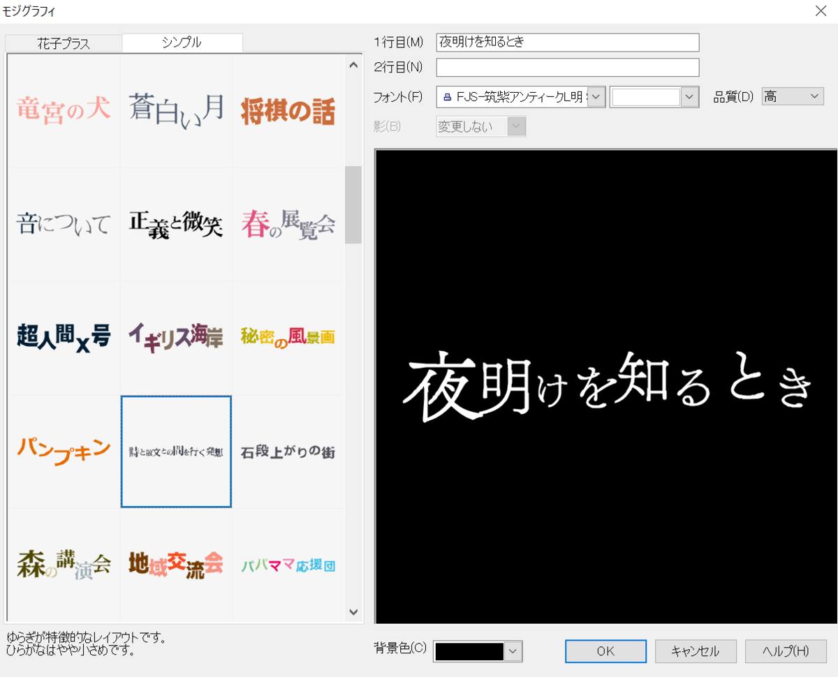Select the 超人間x号 bold layout
The image size is (838, 677).
[x=63, y=336]
